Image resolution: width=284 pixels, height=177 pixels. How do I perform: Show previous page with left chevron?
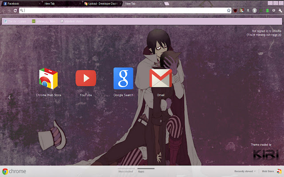(x=9, y=97)
